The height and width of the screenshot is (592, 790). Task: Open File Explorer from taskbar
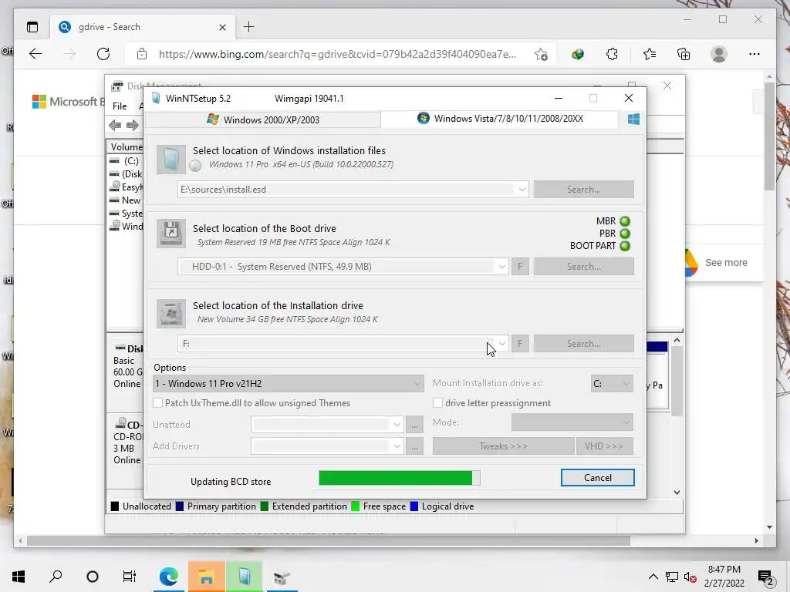pyautogui.click(x=207, y=577)
